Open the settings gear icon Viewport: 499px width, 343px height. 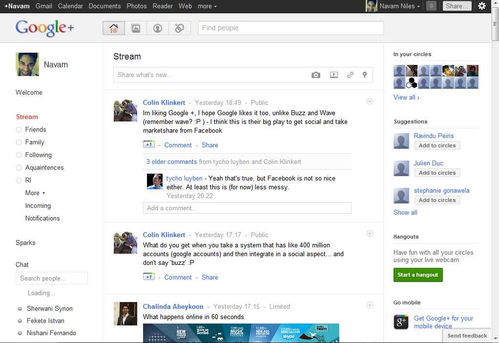(x=482, y=6)
